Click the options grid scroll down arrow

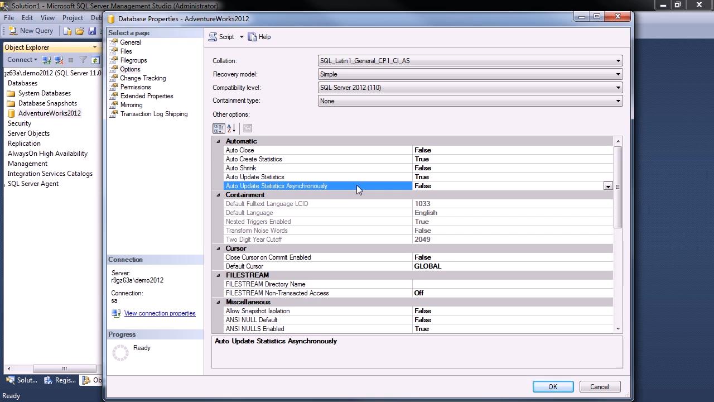[x=617, y=329]
